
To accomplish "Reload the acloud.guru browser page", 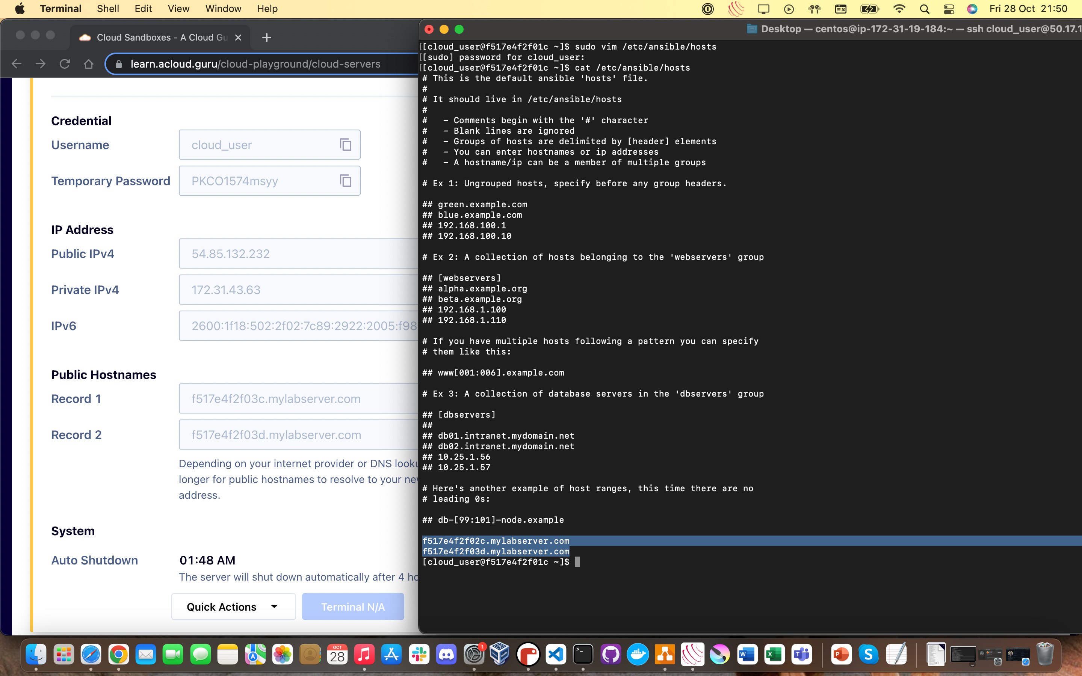I will coord(65,64).
